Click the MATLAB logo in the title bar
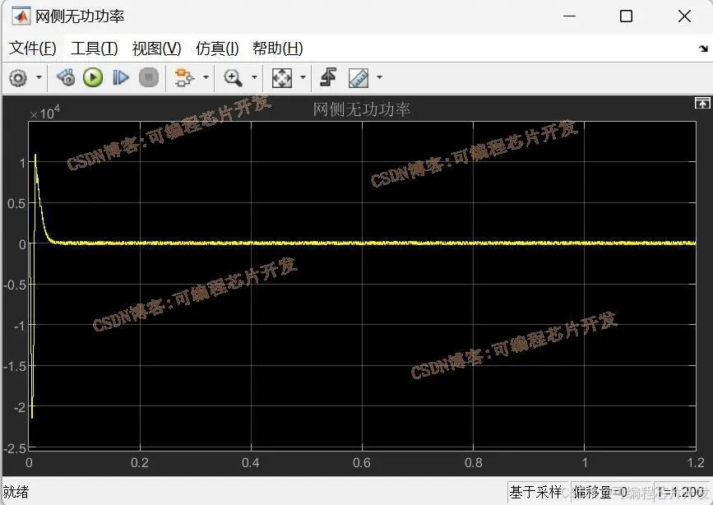This screenshot has width=713, height=505. pos(21,16)
